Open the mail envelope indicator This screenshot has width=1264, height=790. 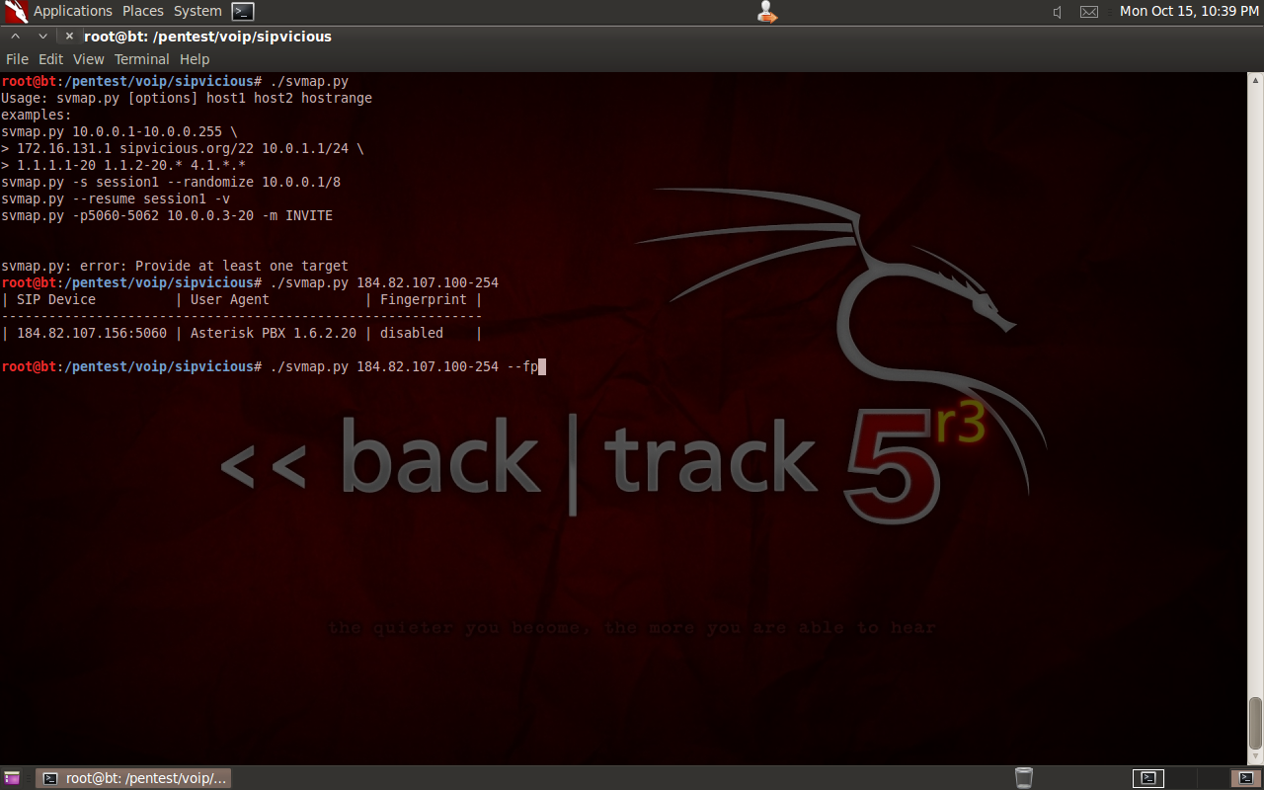pyautogui.click(x=1089, y=12)
